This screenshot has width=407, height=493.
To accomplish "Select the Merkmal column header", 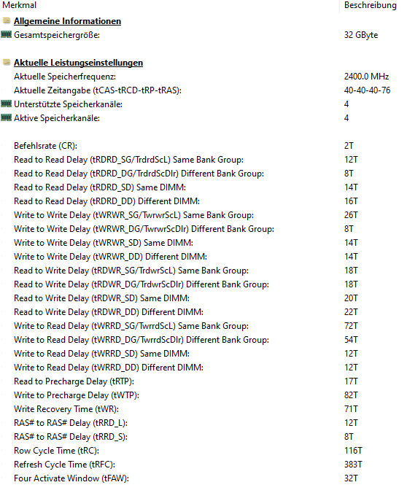I will [19, 5].
